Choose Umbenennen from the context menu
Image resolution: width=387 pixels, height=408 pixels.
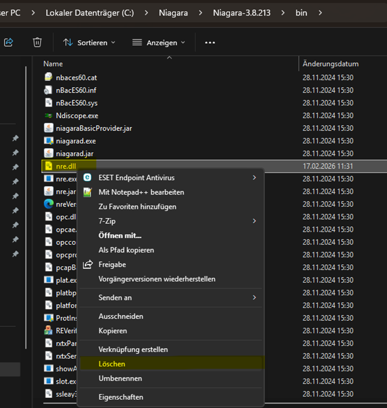(120, 378)
